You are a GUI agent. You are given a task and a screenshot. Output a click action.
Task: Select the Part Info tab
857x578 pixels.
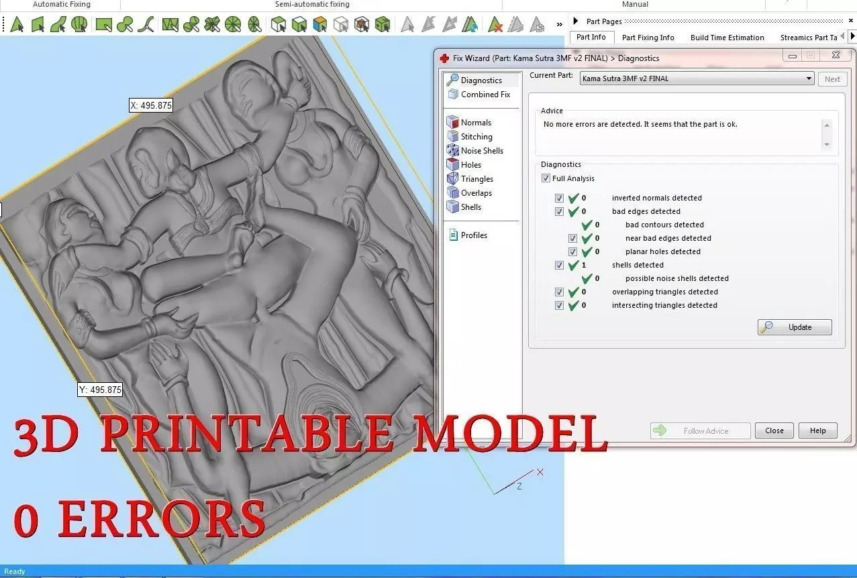click(591, 38)
